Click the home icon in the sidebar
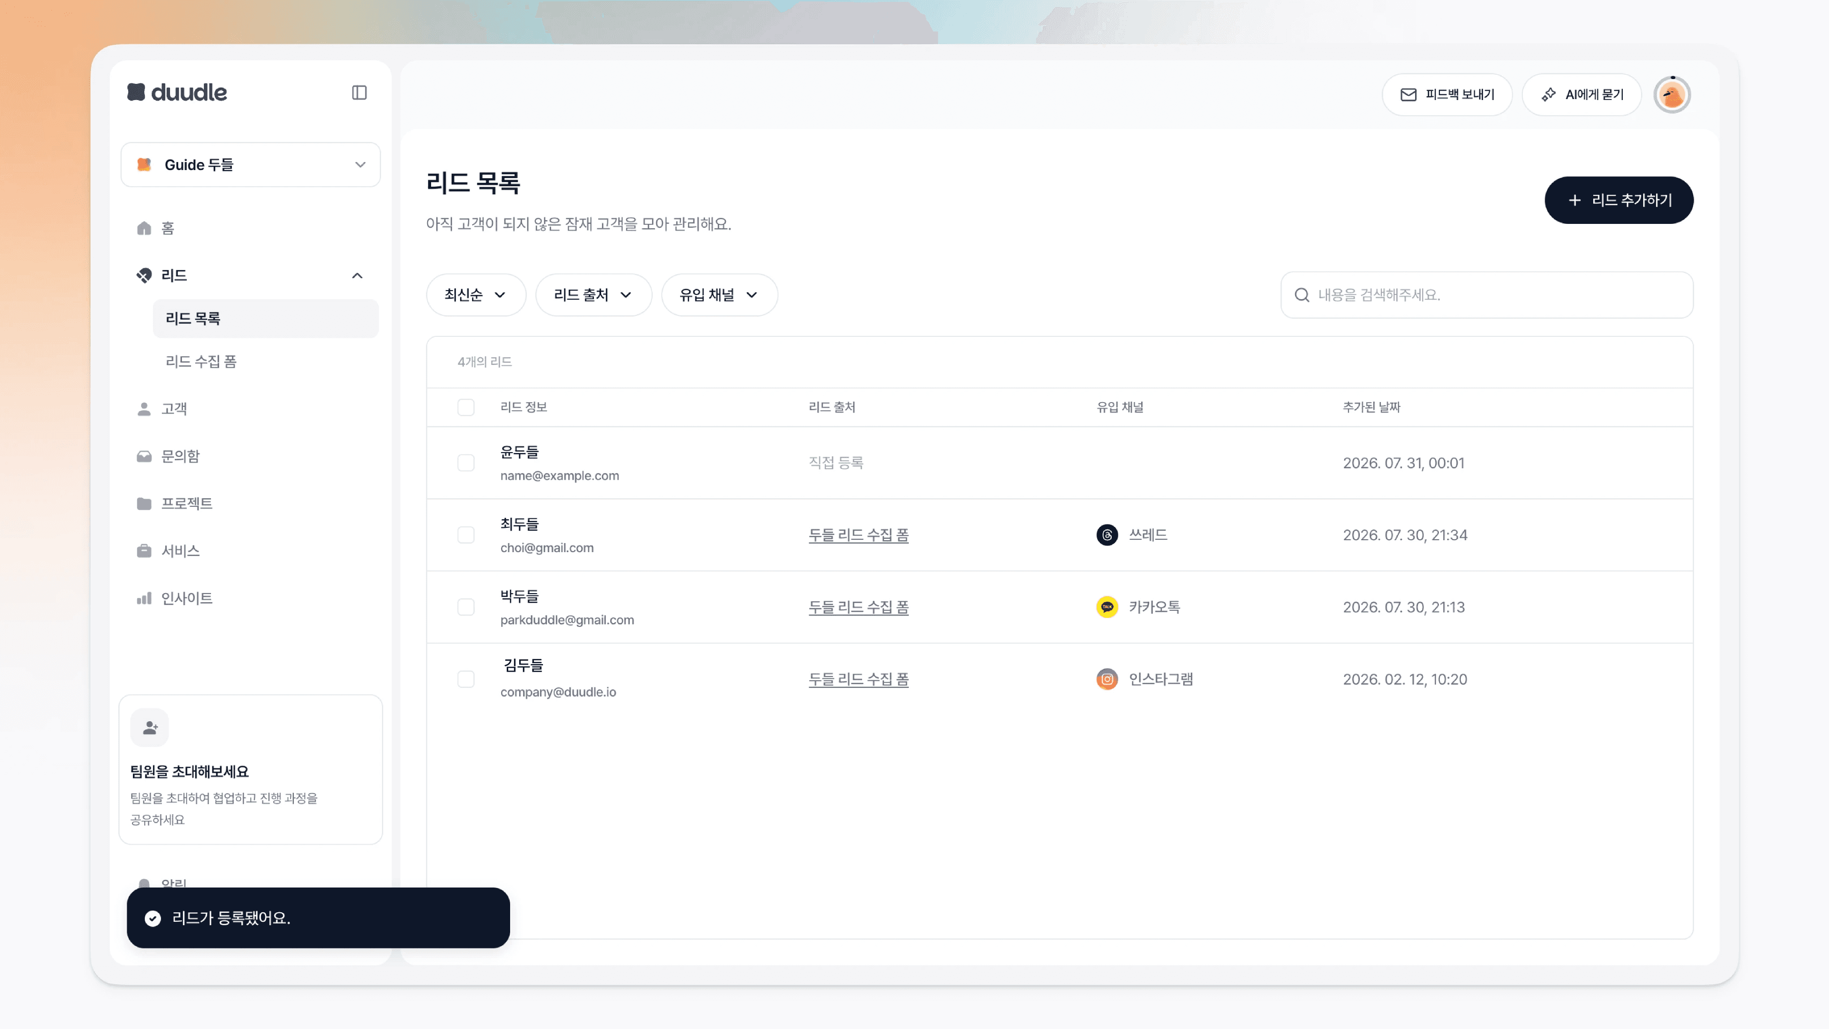 [144, 228]
